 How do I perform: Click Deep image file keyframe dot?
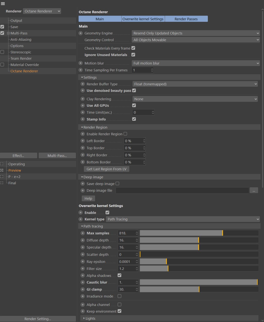coord(83,190)
